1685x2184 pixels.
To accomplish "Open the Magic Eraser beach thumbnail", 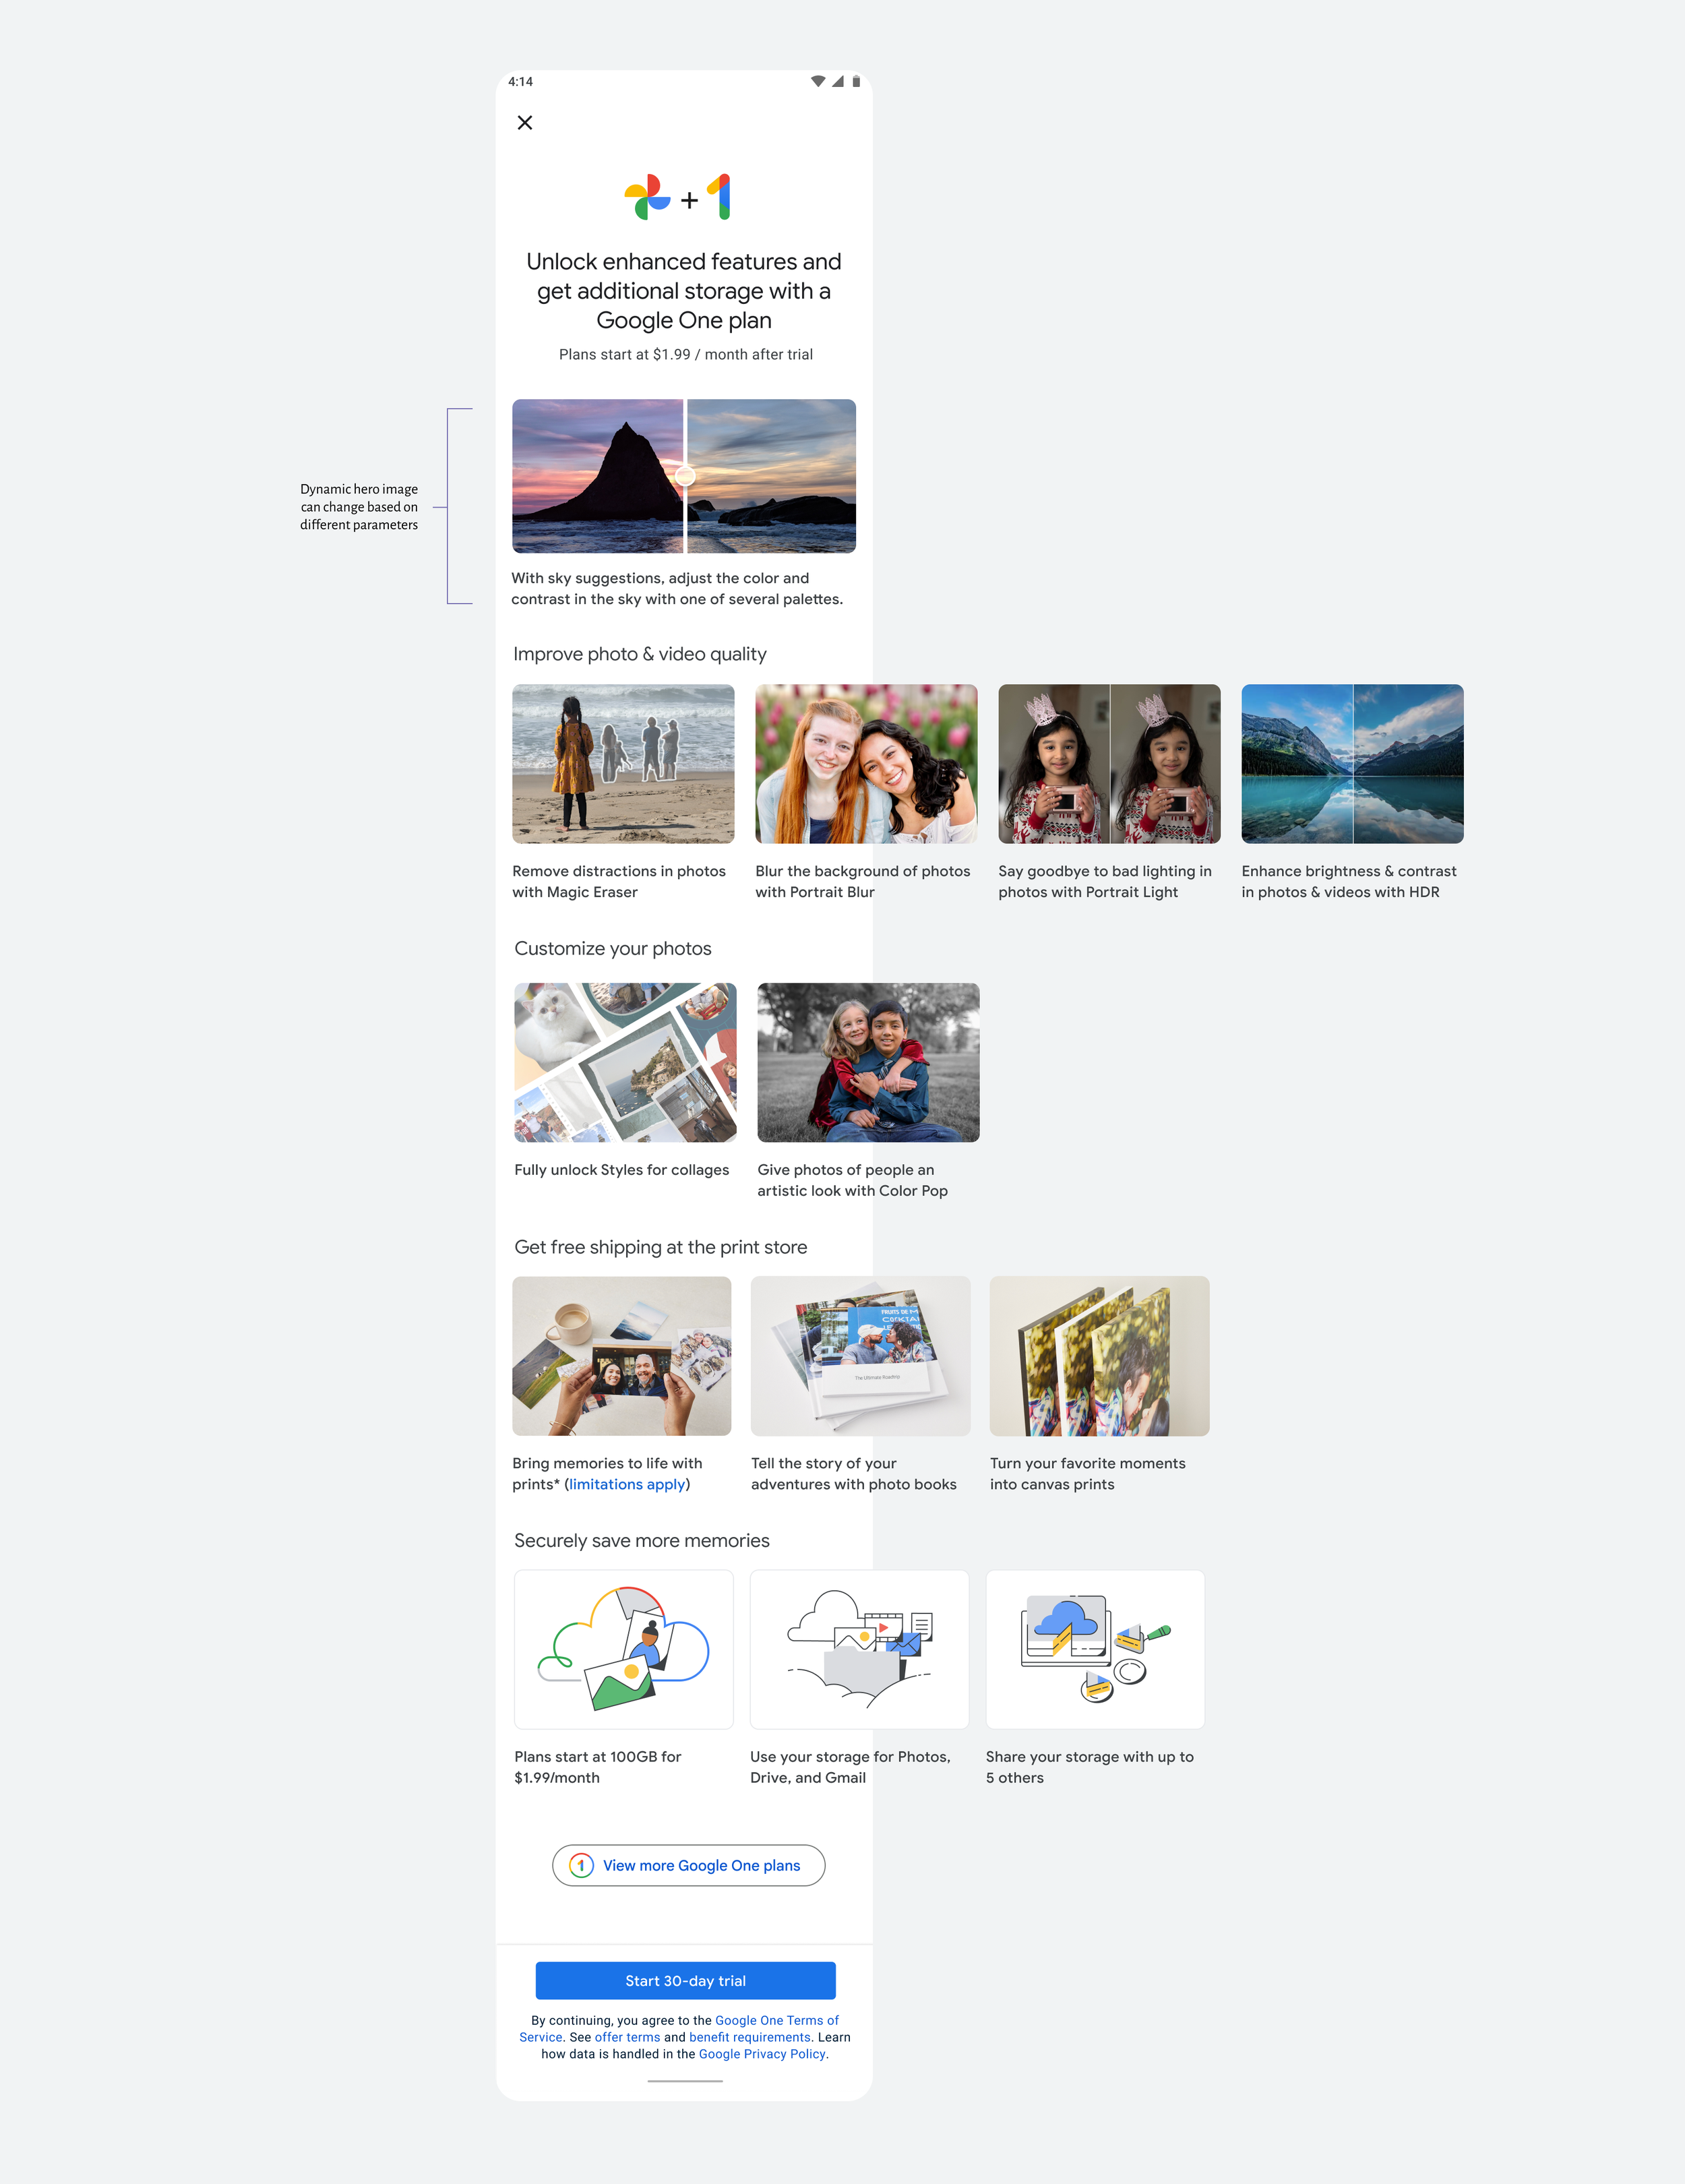I will [623, 764].
